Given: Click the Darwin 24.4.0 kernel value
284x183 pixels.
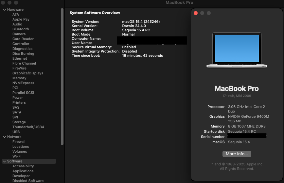Looking at the screenshot, I should 134,26.
